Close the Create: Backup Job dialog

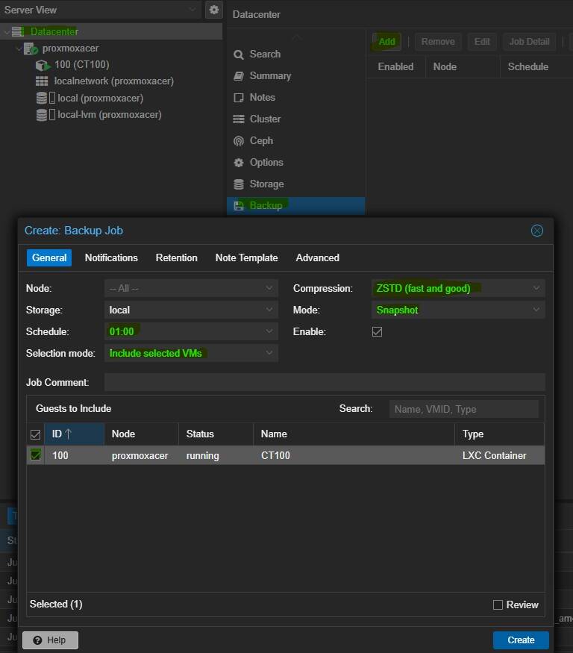536,231
